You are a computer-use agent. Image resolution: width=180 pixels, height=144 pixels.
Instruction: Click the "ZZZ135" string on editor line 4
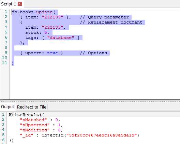[52, 27]
